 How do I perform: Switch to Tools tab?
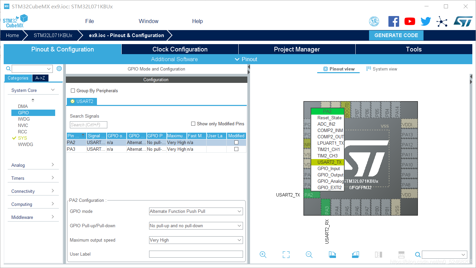coord(414,49)
